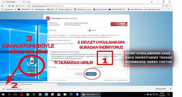Open the AVUKAT KİMLİK KARTI bookmark
Viewport: 182px width, 97px height.
pyautogui.click(x=117, y=10)
